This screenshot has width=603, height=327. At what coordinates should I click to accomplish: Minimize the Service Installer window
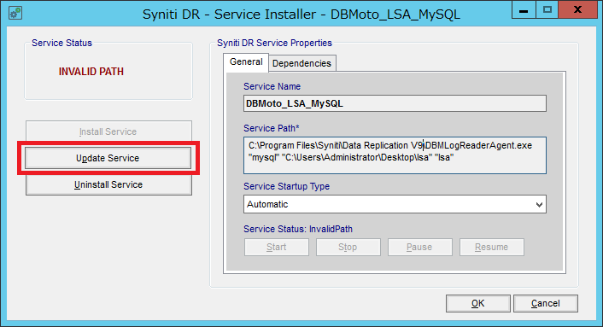coord(524,10)
